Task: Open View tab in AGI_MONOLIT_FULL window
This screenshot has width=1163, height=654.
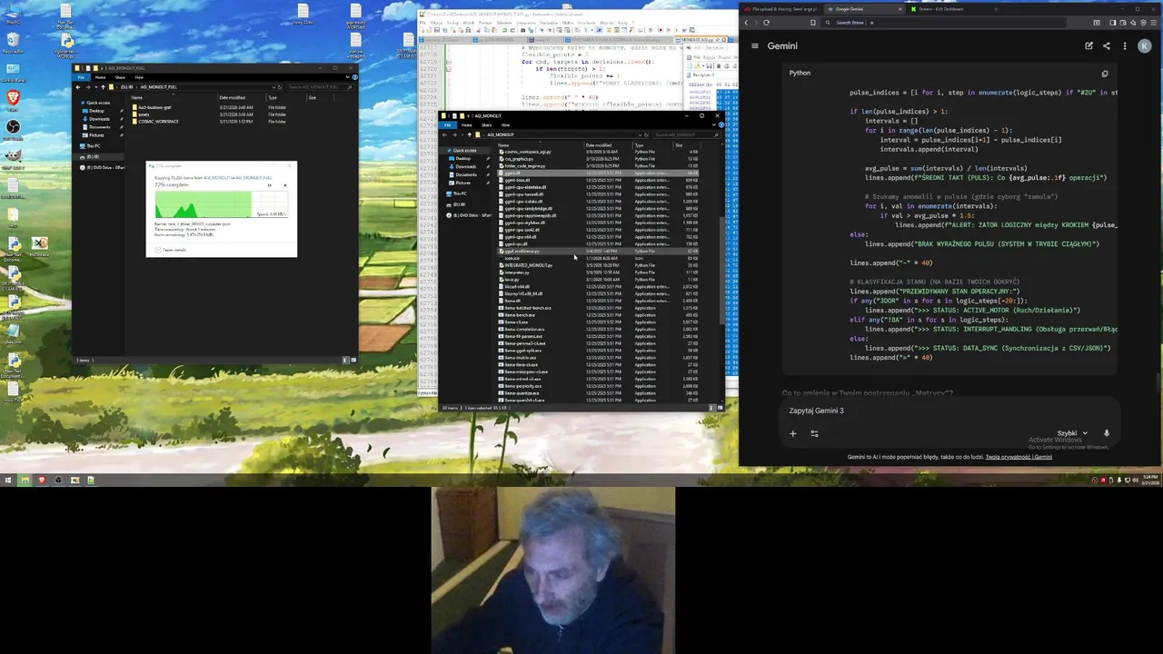Action: coord(139,77)
